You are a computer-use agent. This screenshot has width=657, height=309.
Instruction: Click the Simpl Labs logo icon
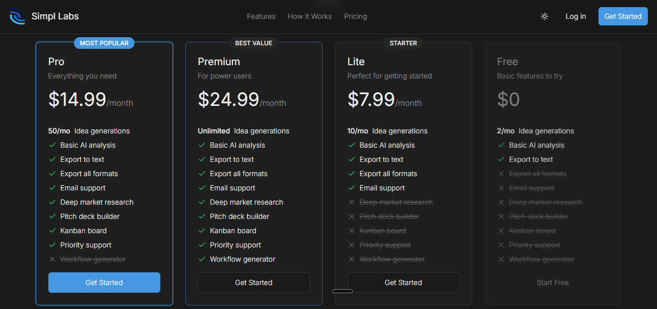click(17, 16)
